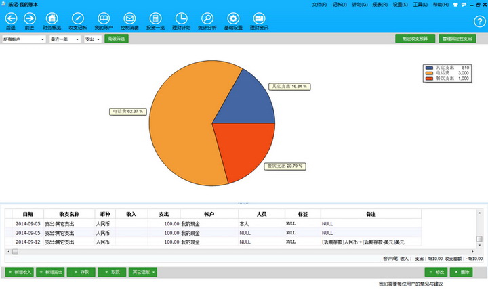The width and height of the screenshot is (488, 289).
Task: Expand the 支出 type dropdown
Action: 92,39
